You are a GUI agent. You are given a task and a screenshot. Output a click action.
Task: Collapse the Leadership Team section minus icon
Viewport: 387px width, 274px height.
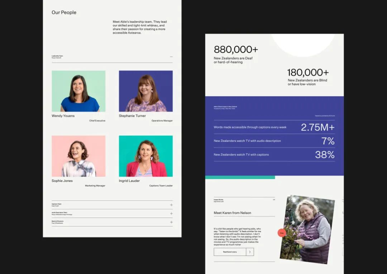click(x=171, y=57)
